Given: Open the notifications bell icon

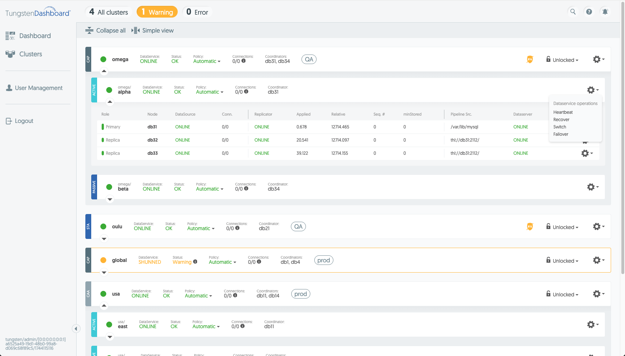Looking at the screenshot, I should click(x=605, y=12).
